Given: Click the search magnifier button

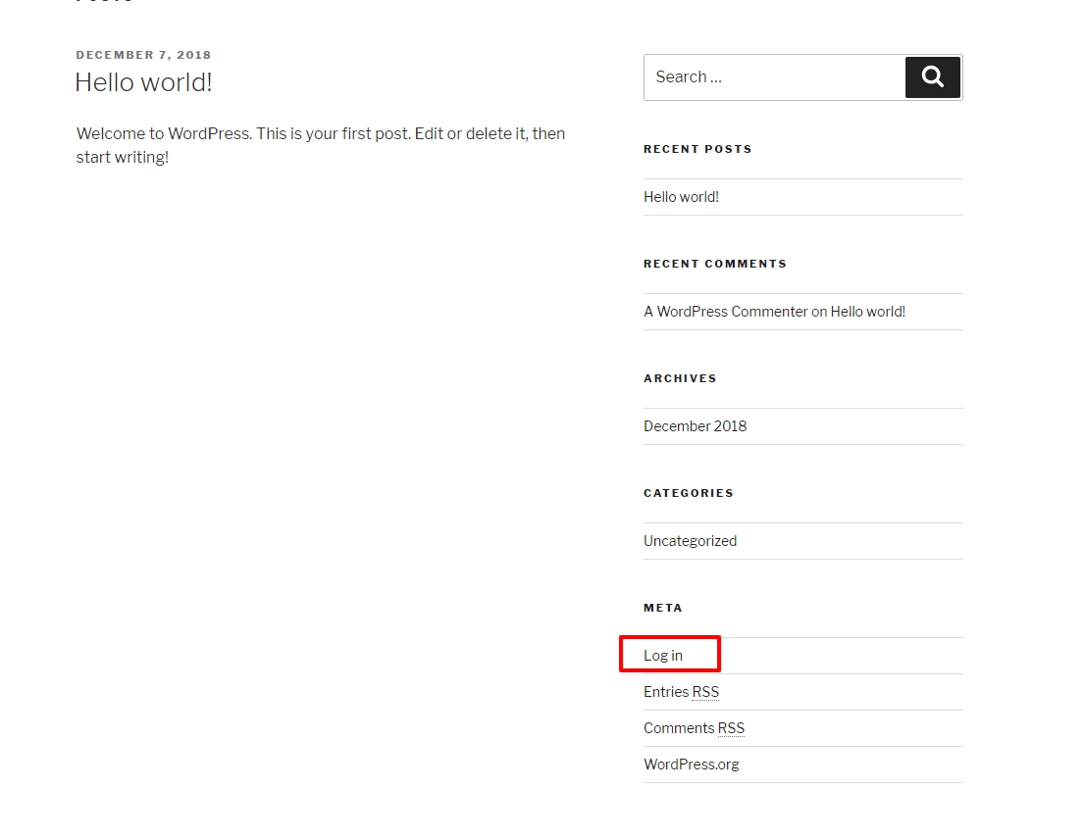Looking at the screenshot, I should (x=932, y=76).
